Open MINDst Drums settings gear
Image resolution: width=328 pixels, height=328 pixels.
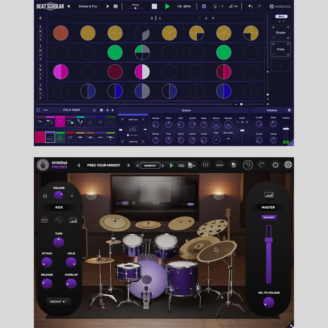tap(275, 165)
